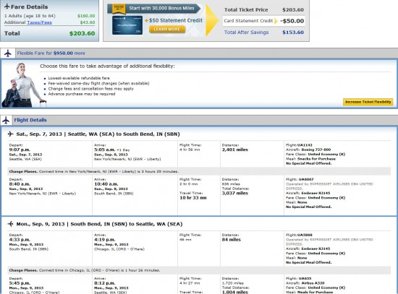
Task: Click the Start with 30,000 Bonus Miles banner
Action: pyautogui.click(x=154, y=9)
